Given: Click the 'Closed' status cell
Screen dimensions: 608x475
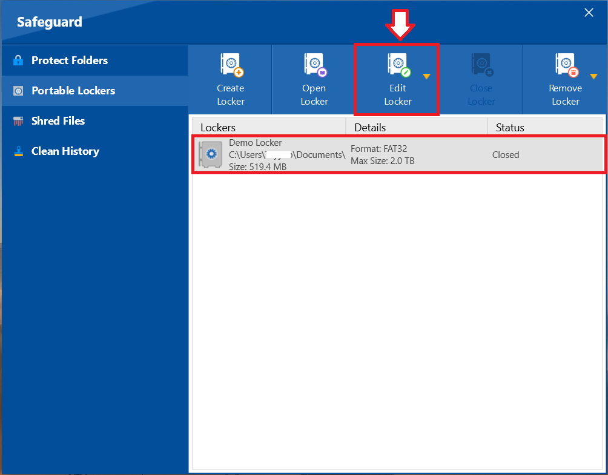Looking at the screenshot, I should 506,154.
